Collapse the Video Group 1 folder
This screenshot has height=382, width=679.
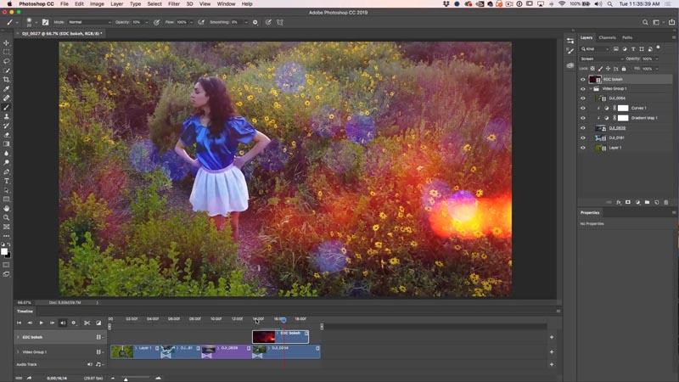point(591,88)
